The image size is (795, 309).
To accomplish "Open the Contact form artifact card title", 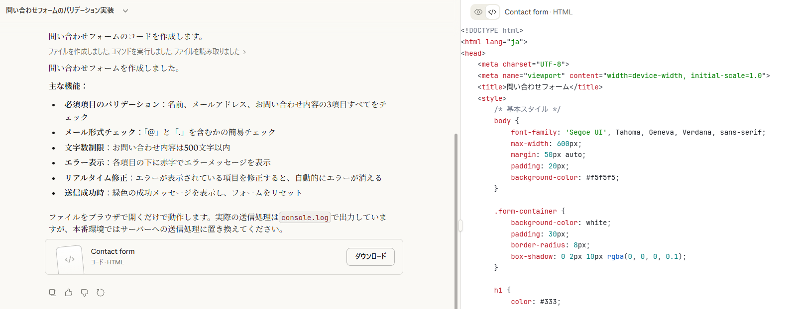I will pos(113,251).
